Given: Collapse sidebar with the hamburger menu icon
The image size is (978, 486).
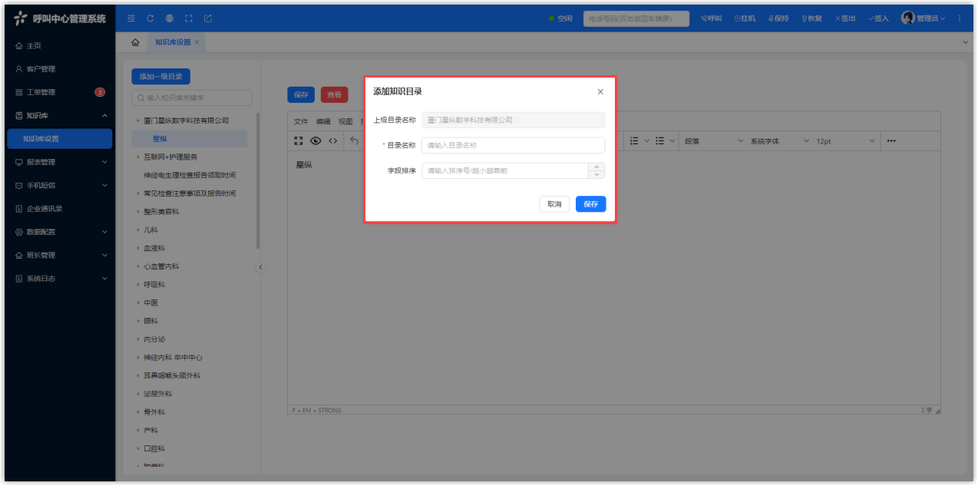Looking at the screenshot, I should (131, 18).
